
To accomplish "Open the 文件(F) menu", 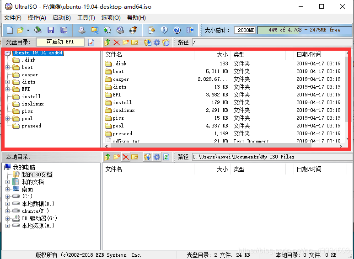I will [13, 18].
